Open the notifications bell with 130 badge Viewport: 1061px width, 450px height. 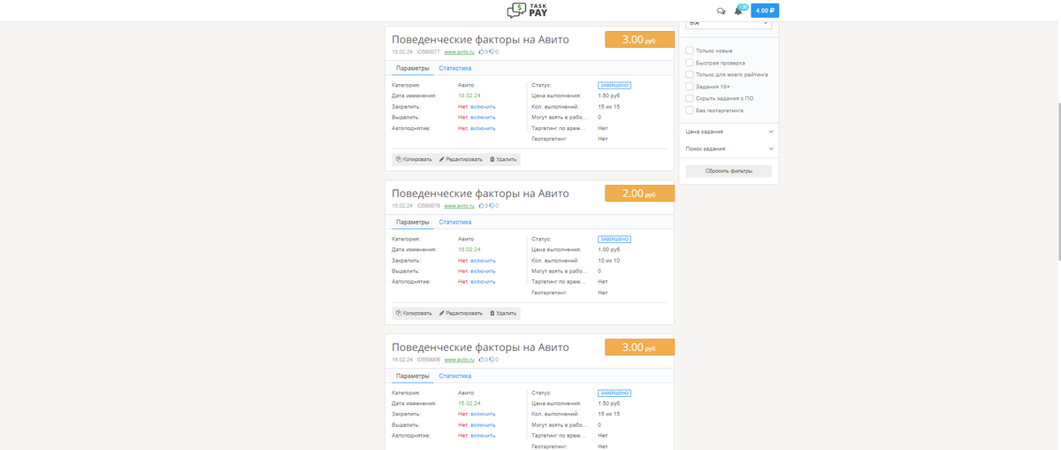[739, 11]
